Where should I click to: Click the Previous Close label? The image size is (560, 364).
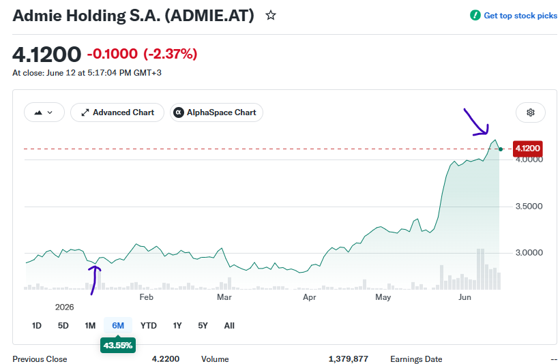pyautogui.click(x=40, y=359)
